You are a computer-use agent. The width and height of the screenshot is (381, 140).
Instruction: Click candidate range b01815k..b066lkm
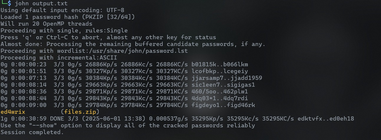220,65
